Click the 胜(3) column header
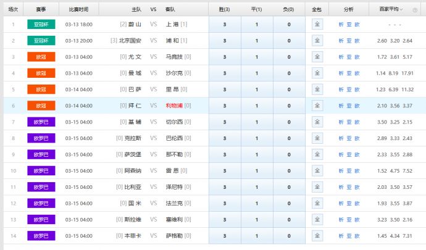Screen dimensions: 426x250 [x=224, y=9]
